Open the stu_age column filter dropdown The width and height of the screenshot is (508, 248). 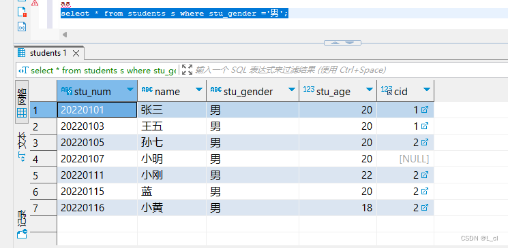(370, 89)
